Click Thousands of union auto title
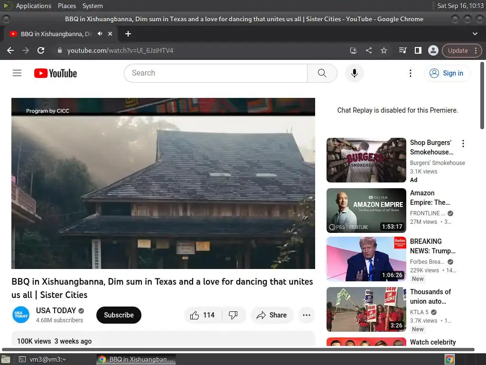 tap(430, 297)
